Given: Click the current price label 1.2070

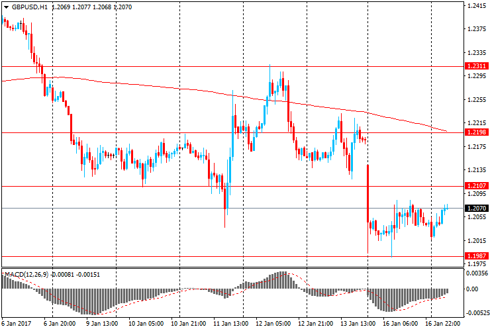Looking at the screenshot, I should click(477, 208).
